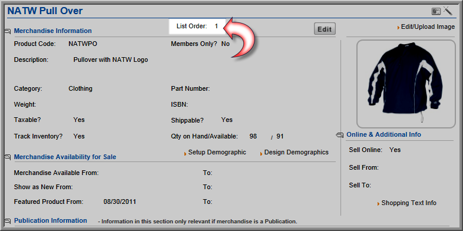Click the orange arrow beside Edit/Upload Image
The height and width of the screenshot is (231, 463).
tap(399, 28)
